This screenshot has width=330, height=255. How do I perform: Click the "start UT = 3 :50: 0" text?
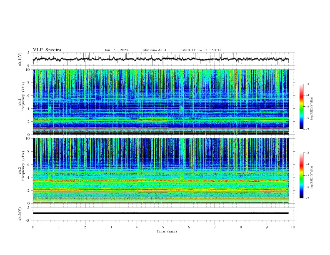click(x=201, y=50)
